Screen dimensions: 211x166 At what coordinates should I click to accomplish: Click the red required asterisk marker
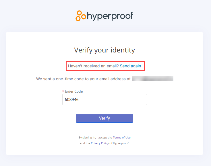click(63, 91)
